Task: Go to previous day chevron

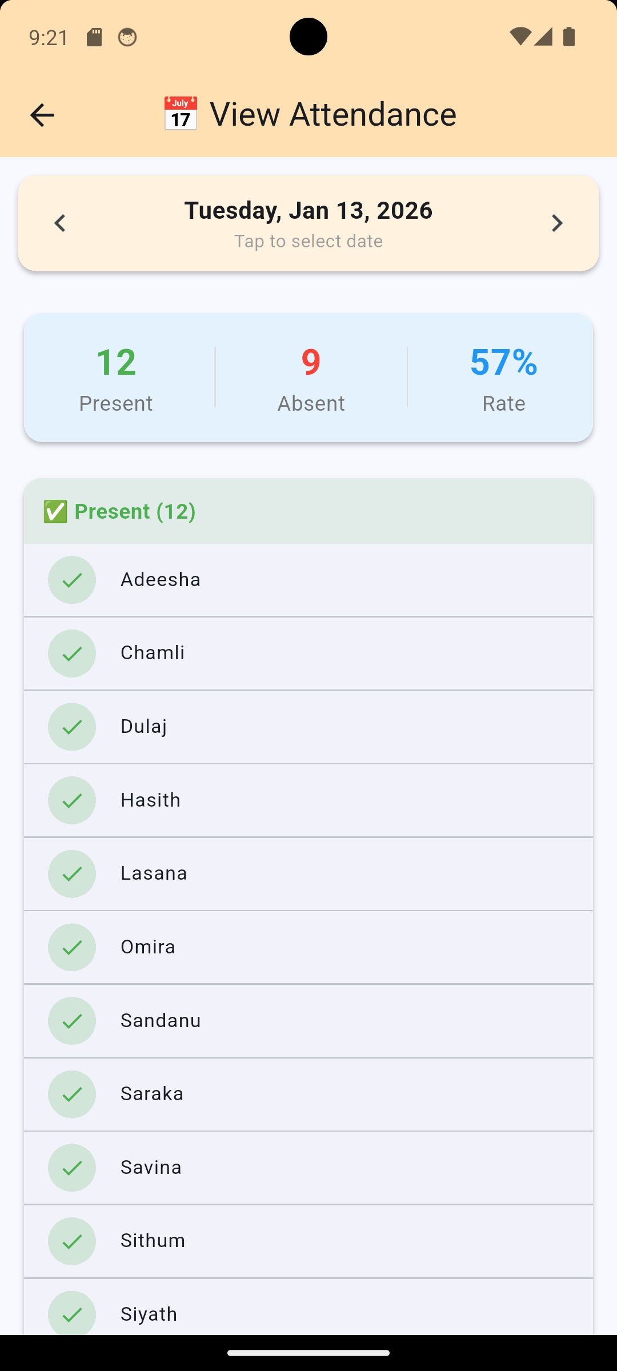Action: point(60,223)
